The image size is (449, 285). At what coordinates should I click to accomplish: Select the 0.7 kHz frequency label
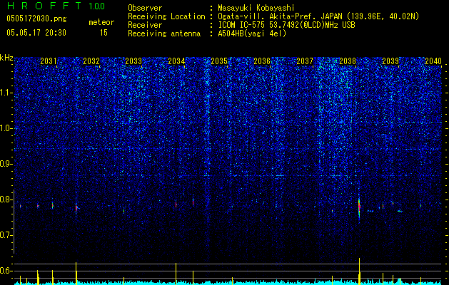tap(6, 235)
